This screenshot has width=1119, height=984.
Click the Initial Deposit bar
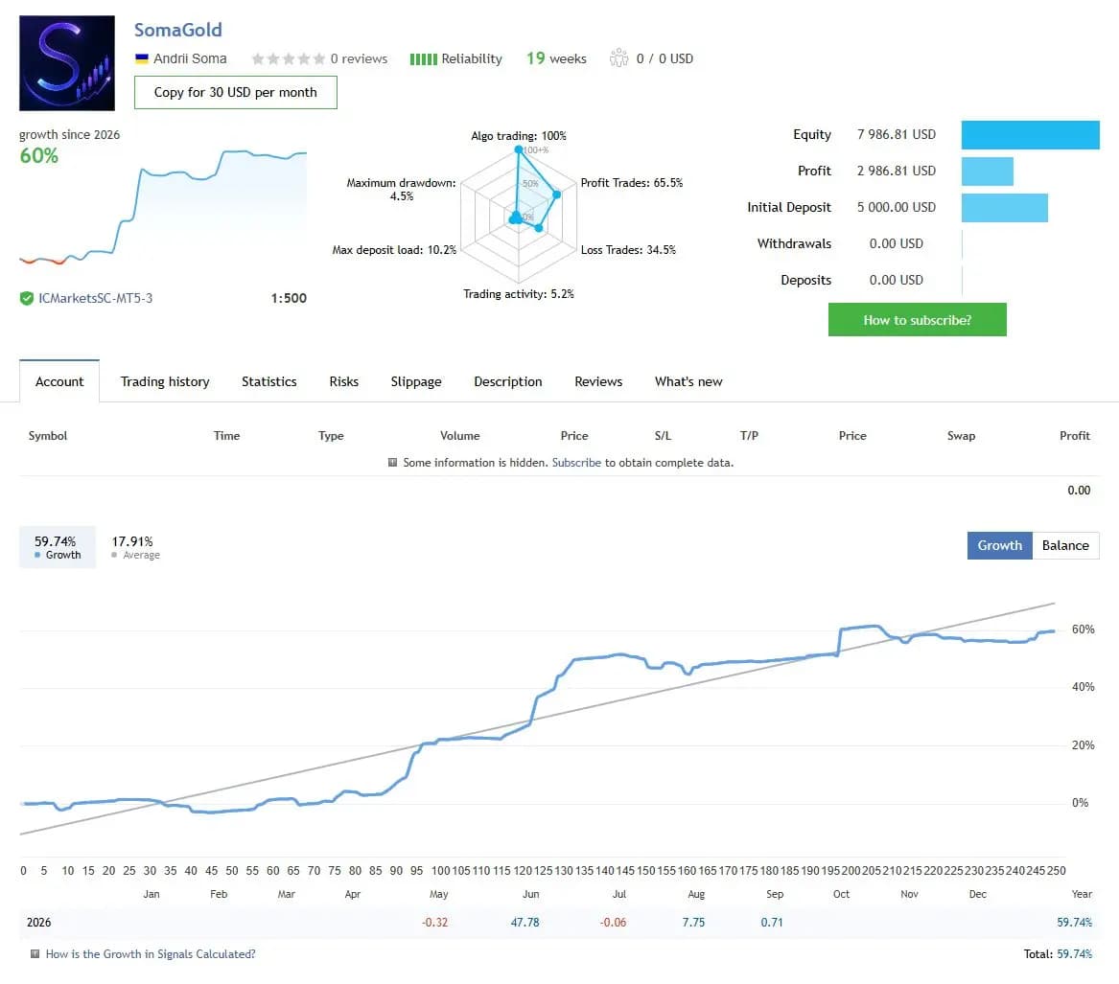click(1004, 208)
